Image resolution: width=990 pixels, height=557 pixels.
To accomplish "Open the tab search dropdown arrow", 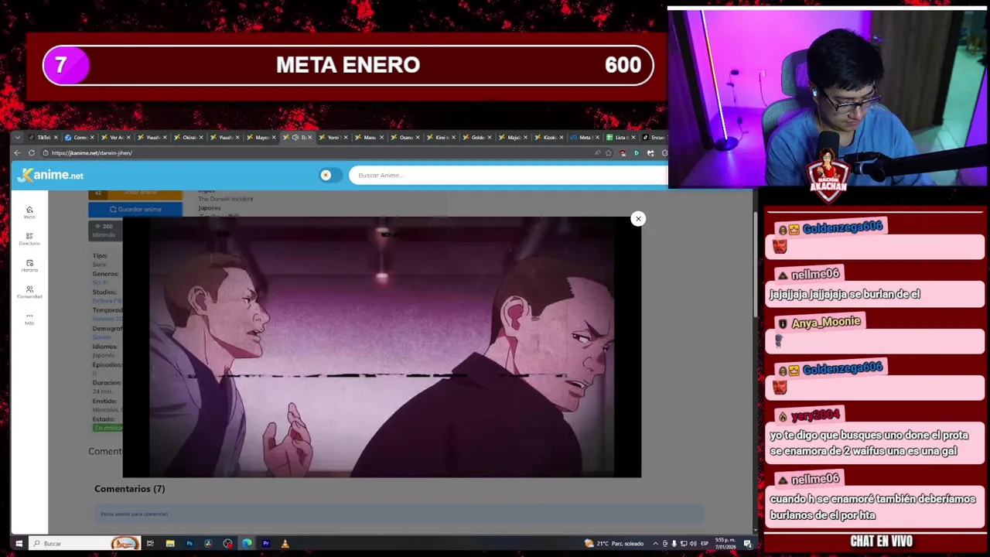I will pyautogui.click(x=17, y=137).
